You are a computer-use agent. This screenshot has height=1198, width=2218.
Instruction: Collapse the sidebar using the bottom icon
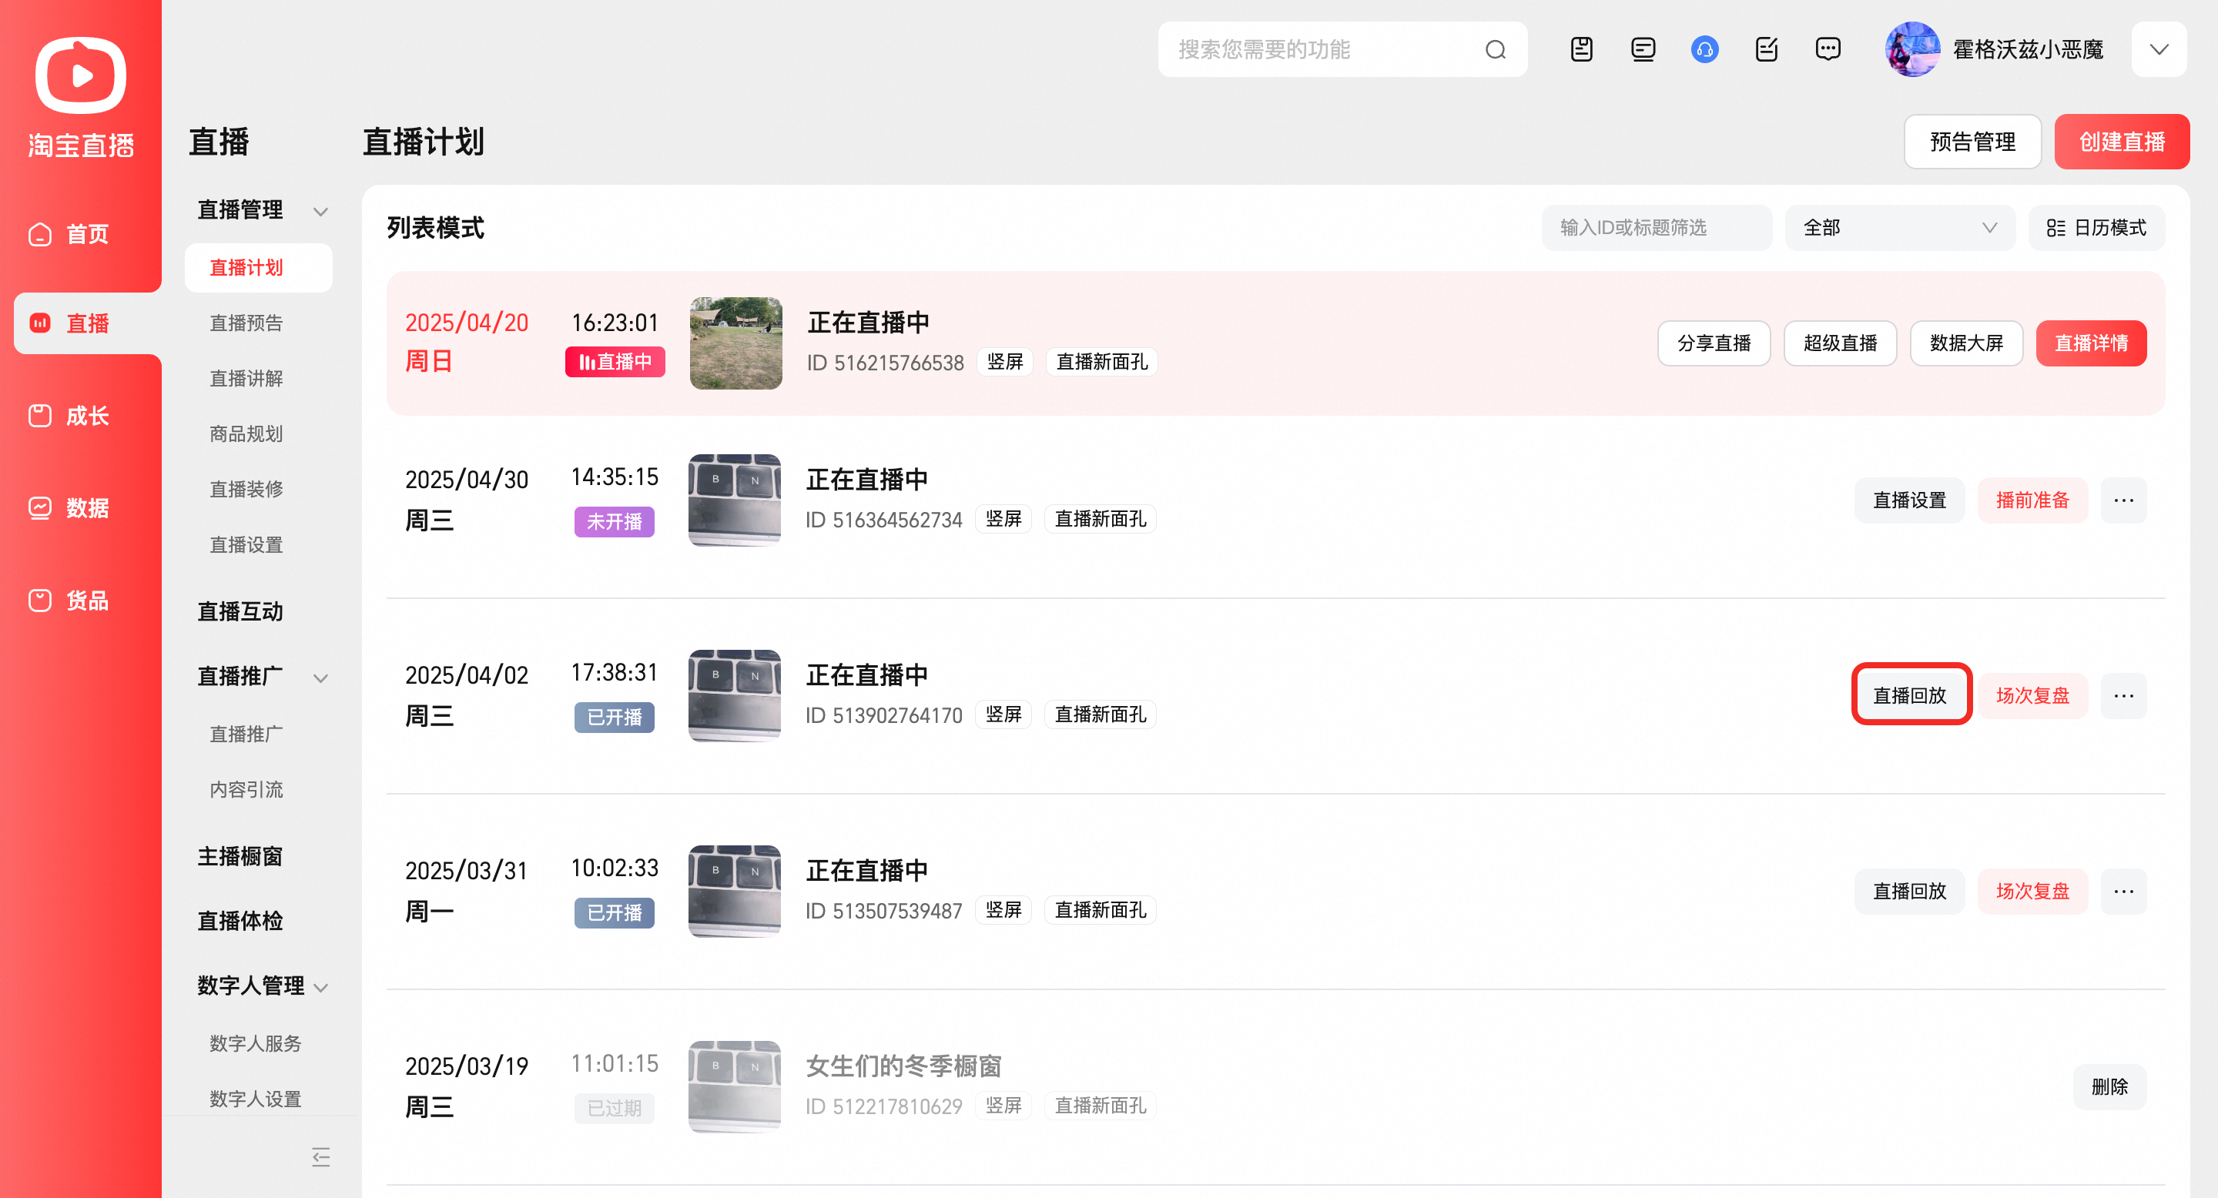click(x=320, y=1156)
